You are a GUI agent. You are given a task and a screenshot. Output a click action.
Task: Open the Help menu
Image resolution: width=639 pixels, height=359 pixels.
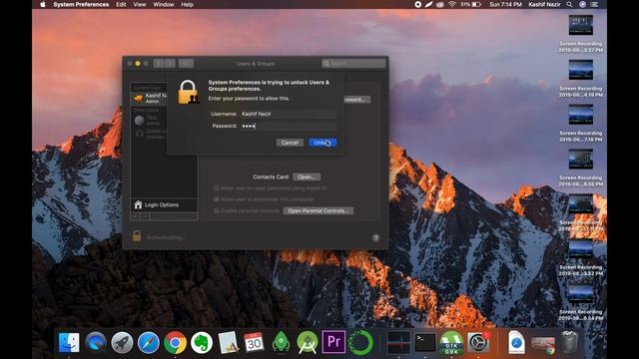click(187, 4)
